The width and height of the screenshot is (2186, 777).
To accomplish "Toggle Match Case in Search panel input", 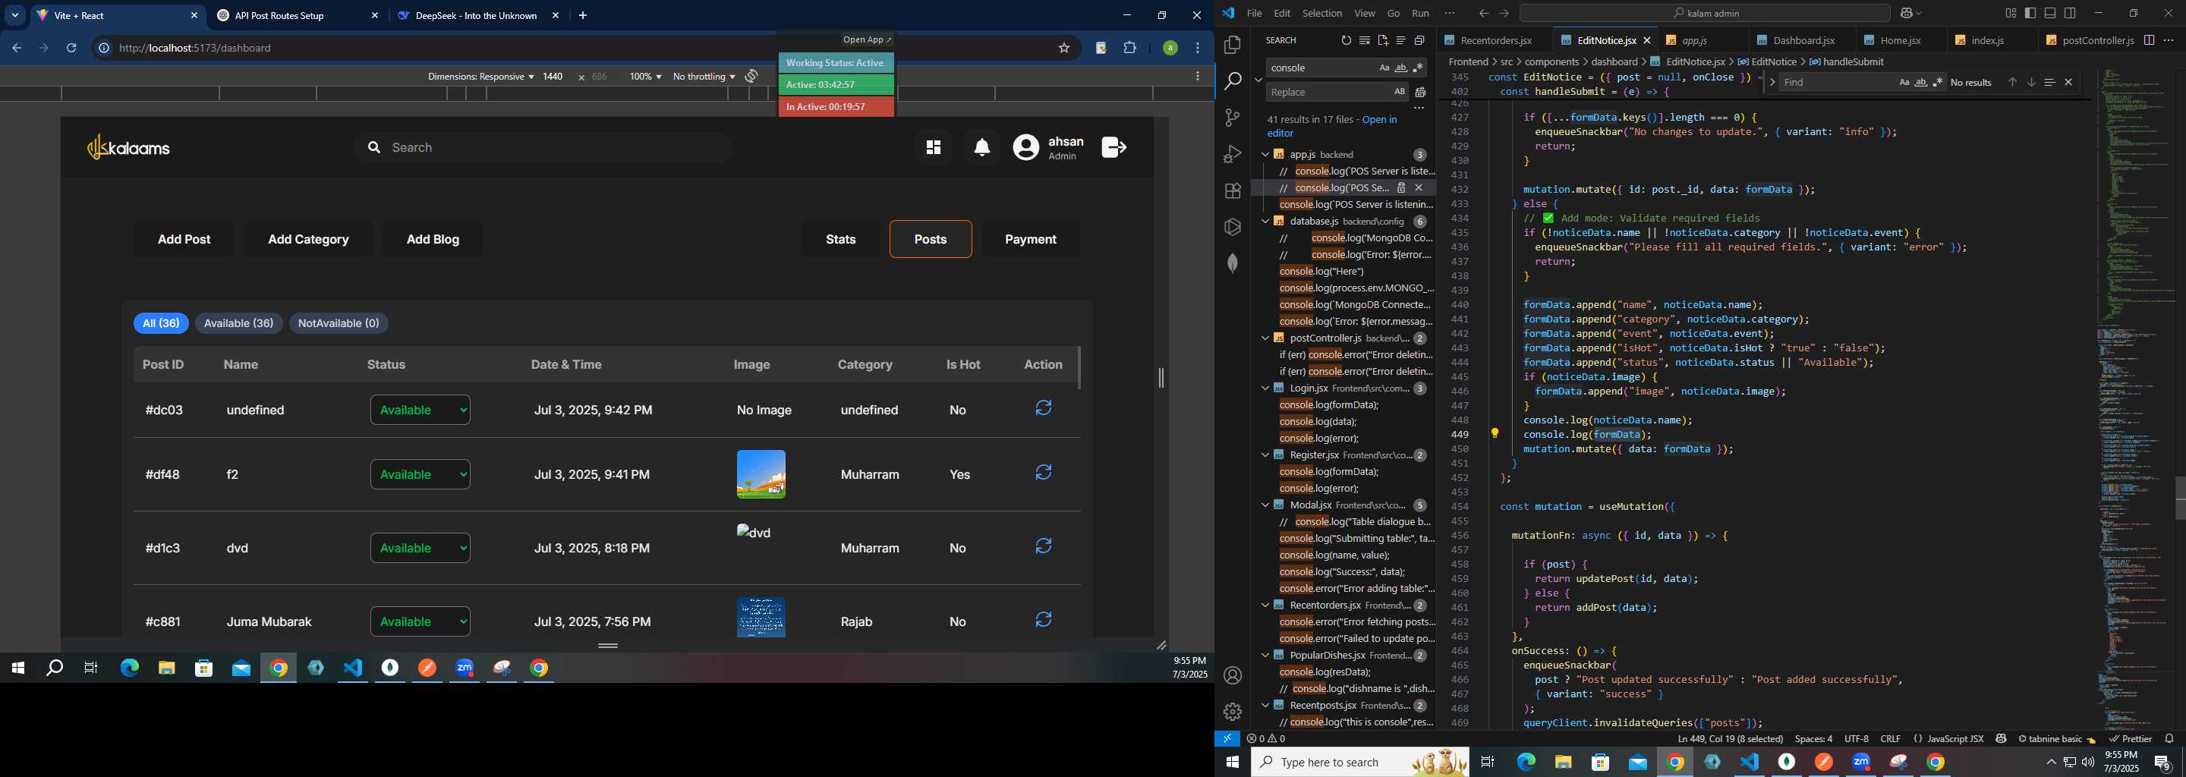I will pyautogui.click(x=1384, y=68).
